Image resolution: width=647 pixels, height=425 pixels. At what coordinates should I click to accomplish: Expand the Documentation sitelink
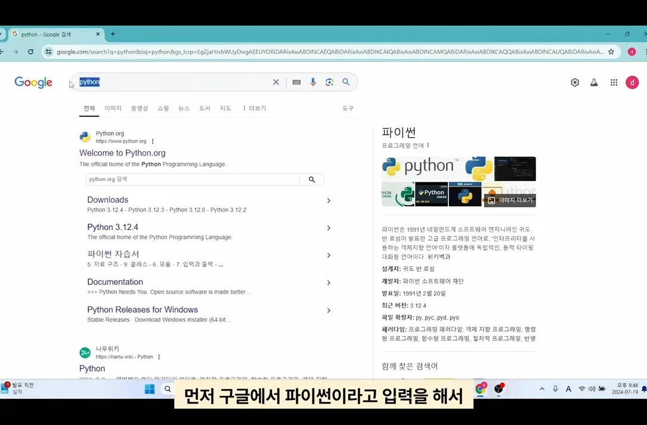329,283
